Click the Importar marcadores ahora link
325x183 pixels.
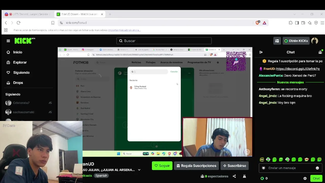[124, 30]
